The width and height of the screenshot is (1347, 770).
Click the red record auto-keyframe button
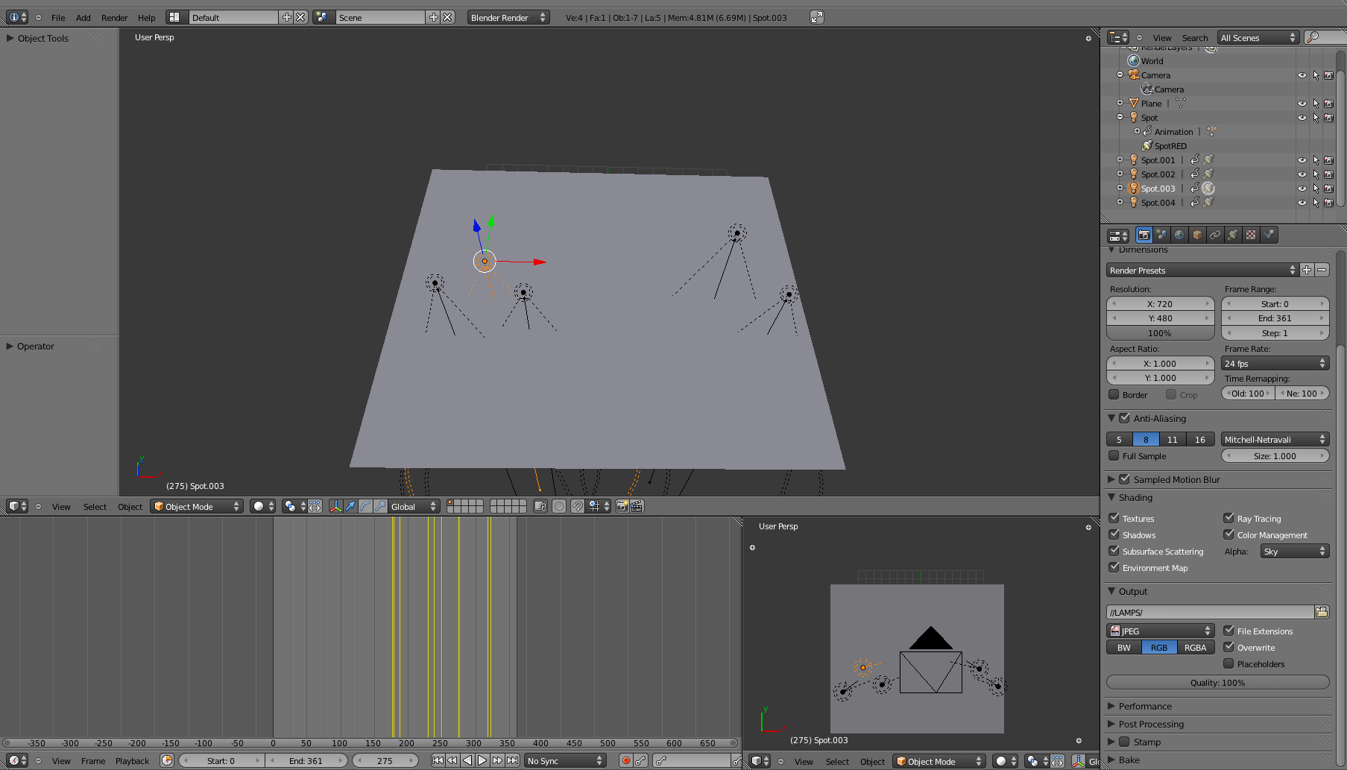tap(625, 761)
